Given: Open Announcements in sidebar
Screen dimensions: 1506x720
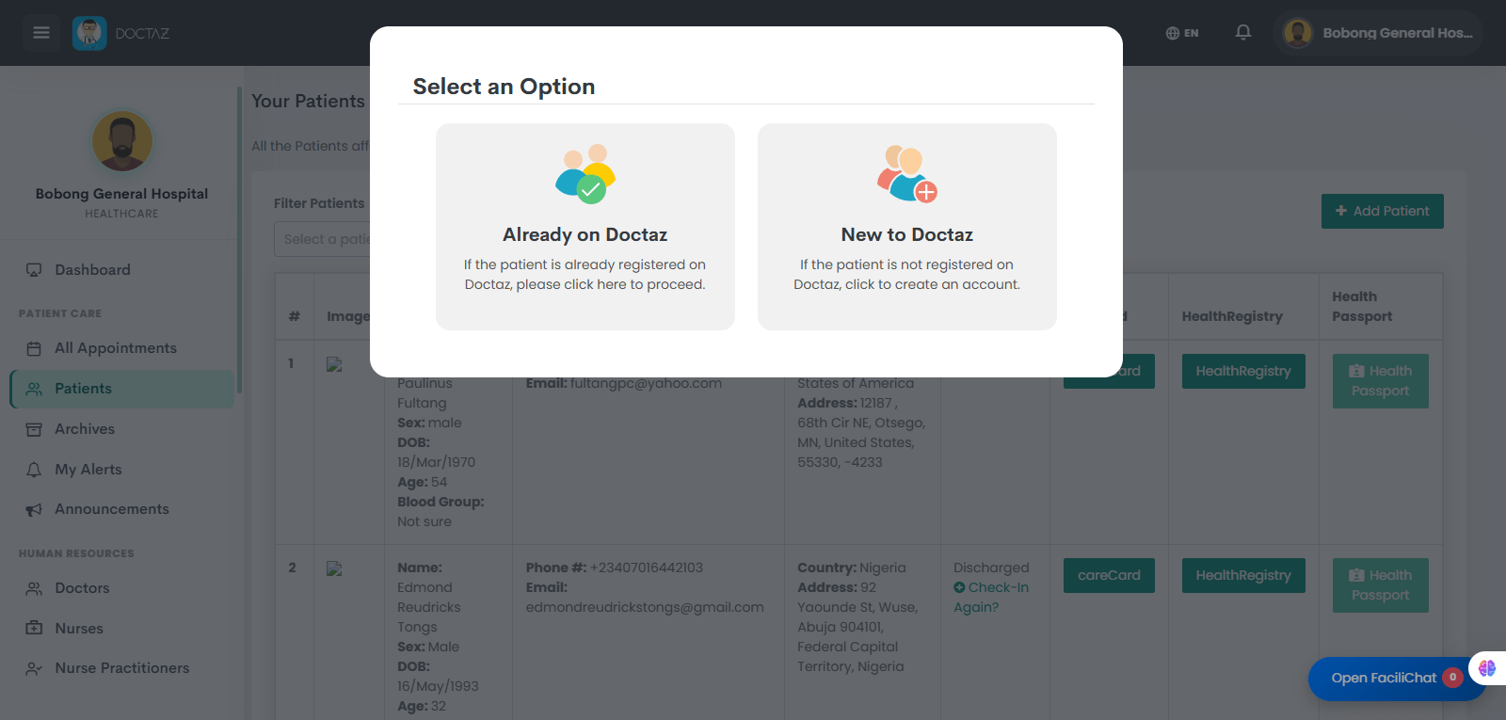Looking at the screenshot, I should click(x=121, y=509).
